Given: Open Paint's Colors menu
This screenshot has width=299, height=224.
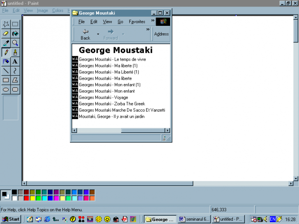Looking at the screenshot, I should tap(58, 11).
